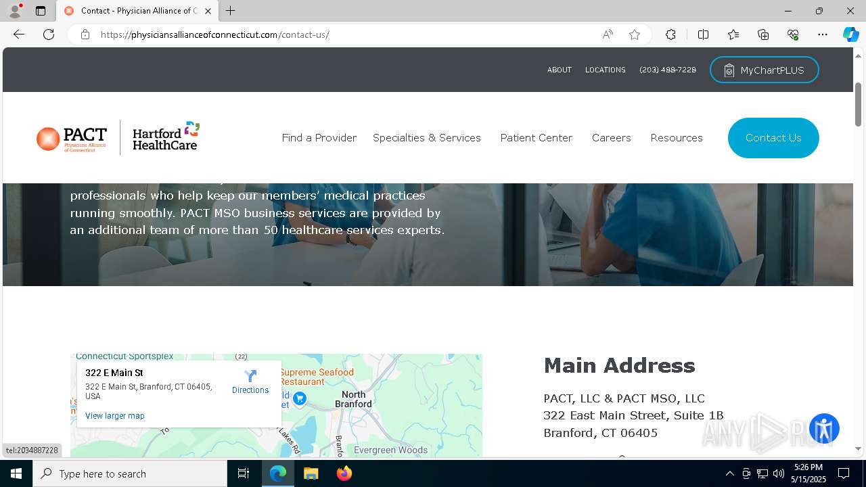Select the 322 East Main Street, Suite 1B text

coord(633,415)
